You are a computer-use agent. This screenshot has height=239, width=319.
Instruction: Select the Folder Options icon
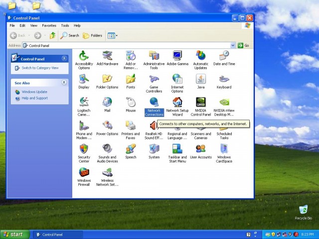[x=107, y=79]
